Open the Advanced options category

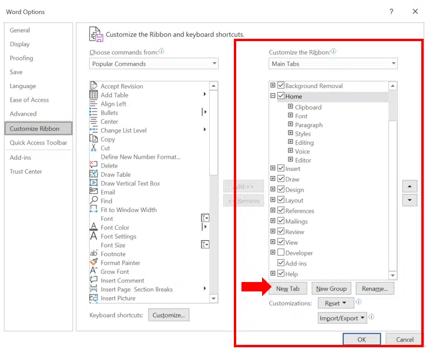pos(23,114)
